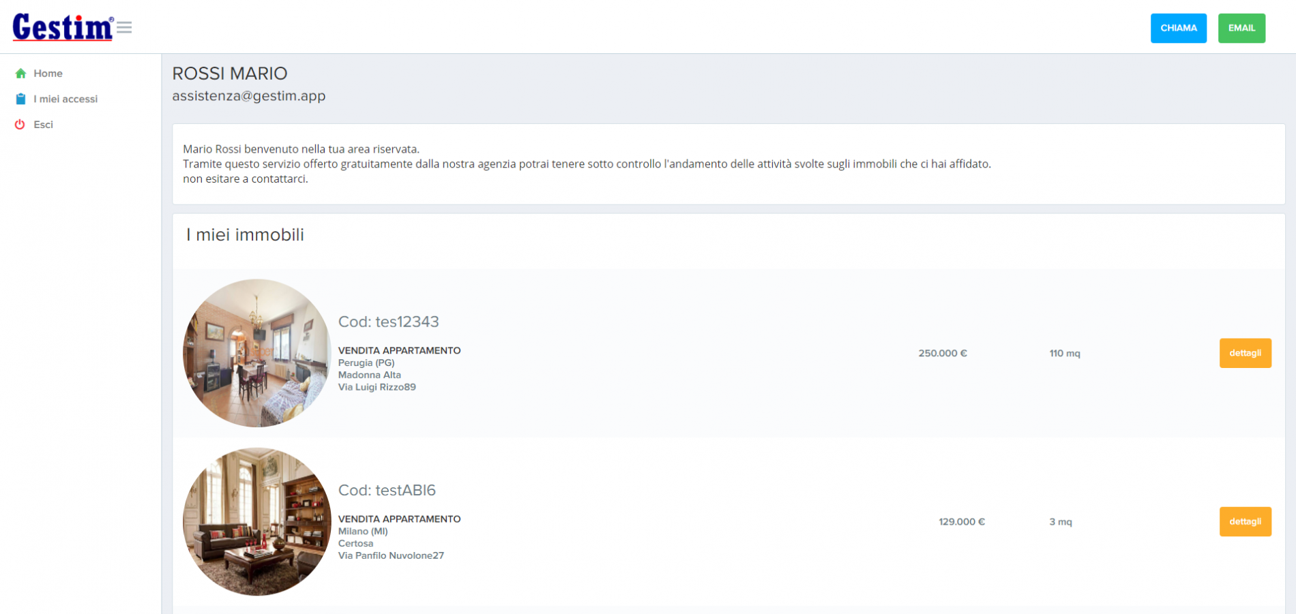Open I miei accessi page
This screenshot has height=614, width=1296.
[x=65, y=99]
